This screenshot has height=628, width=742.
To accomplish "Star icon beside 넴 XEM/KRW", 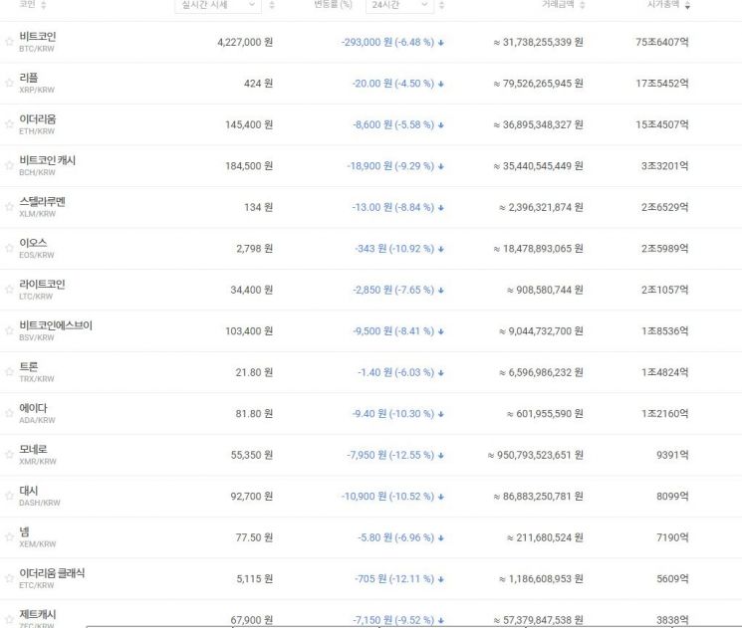I will [9, 537].
